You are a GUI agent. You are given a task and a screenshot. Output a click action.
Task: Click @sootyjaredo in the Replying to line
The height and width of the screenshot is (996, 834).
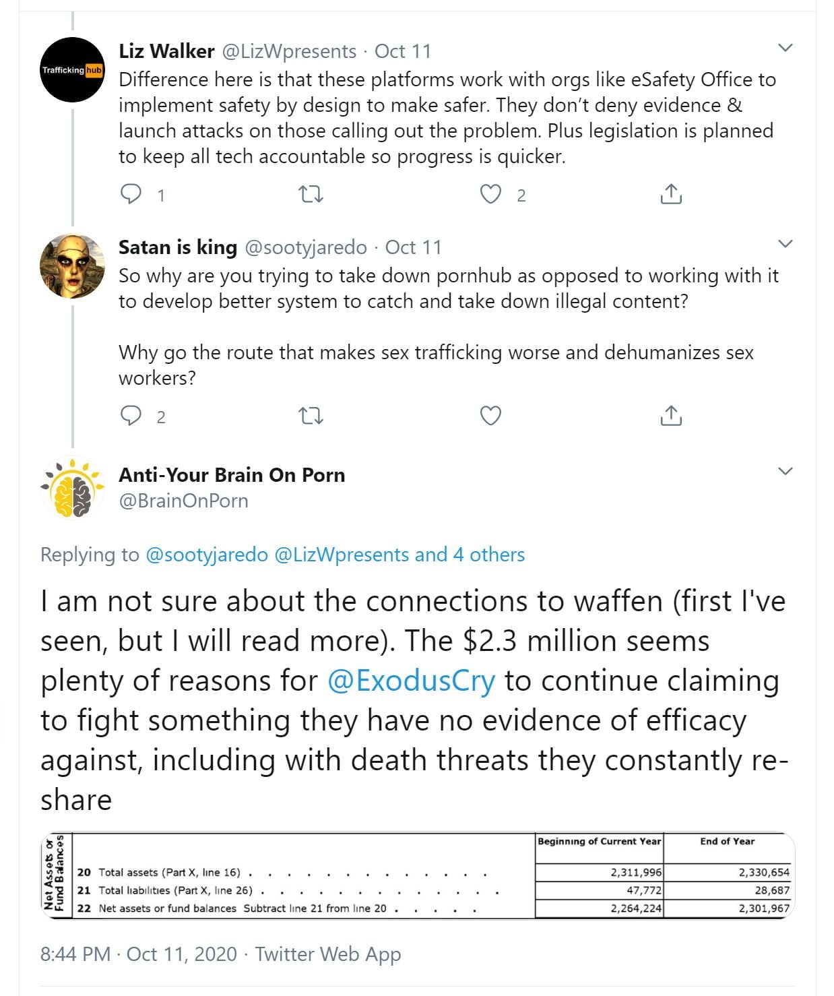[x=207, y=555]
